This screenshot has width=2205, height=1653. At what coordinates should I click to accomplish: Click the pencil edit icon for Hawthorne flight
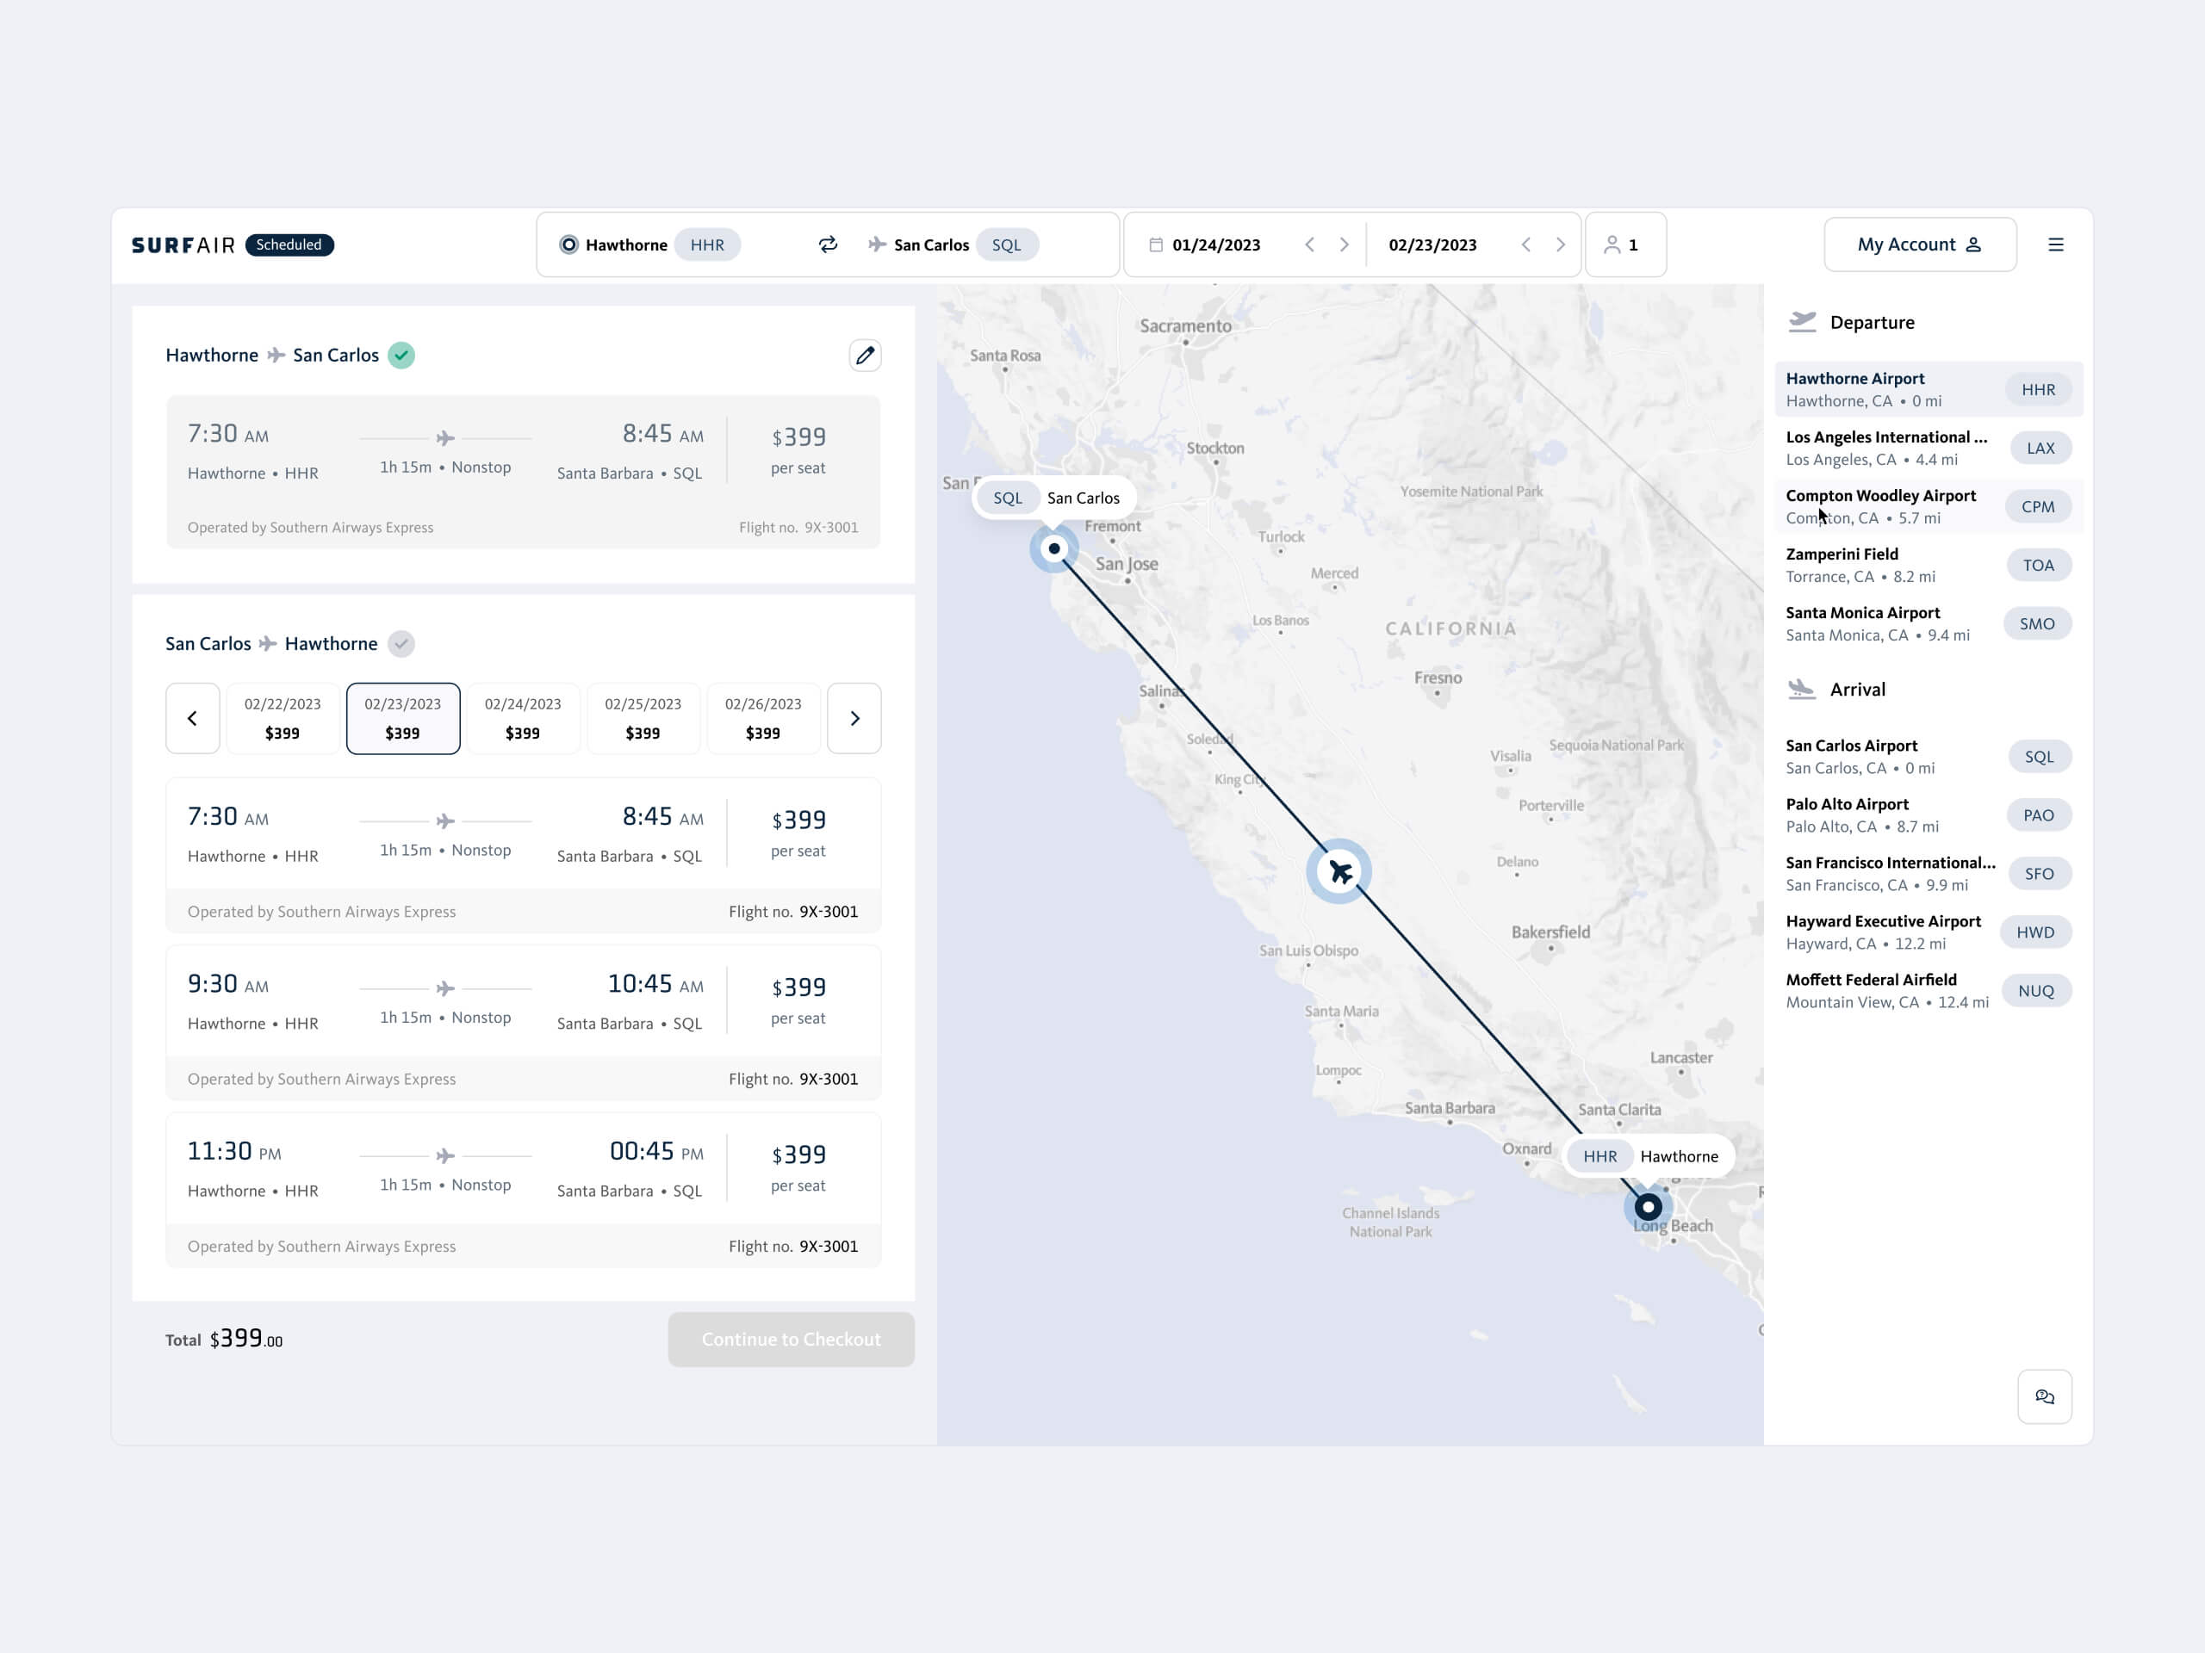point(864,355)
